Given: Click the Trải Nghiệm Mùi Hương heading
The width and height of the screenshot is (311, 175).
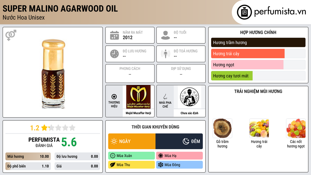Looking at the screenshot, I should 258,91.
